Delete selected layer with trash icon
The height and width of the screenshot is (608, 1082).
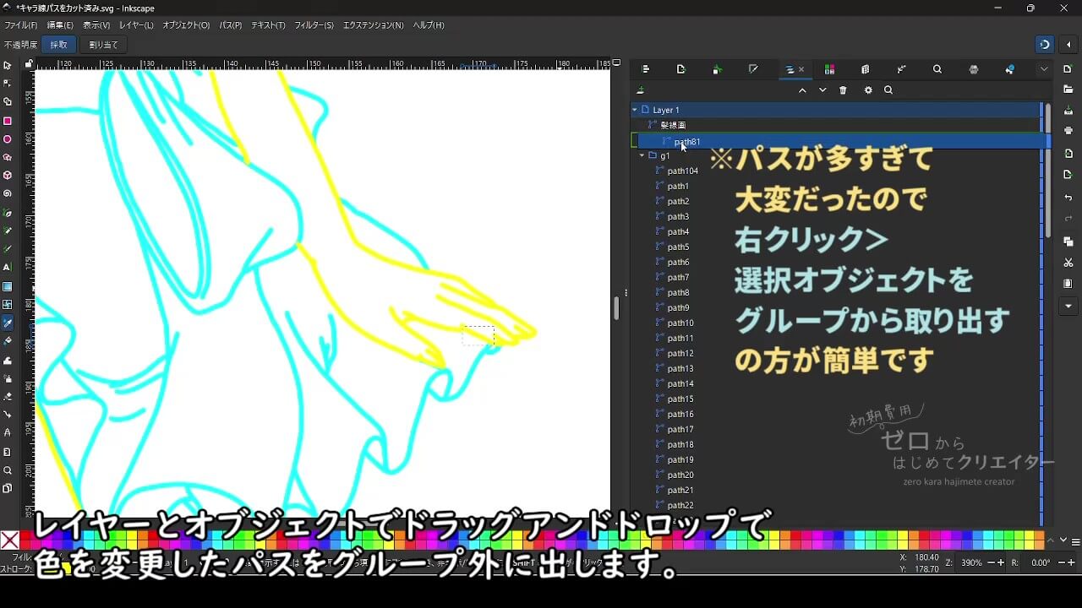(843, 90)
